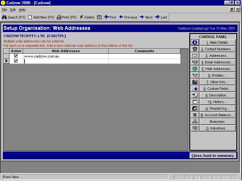Image resolution: width=242 pixels, height=181 pixels.
Task: Click the Addresses card icon
Action: (195, 56)
